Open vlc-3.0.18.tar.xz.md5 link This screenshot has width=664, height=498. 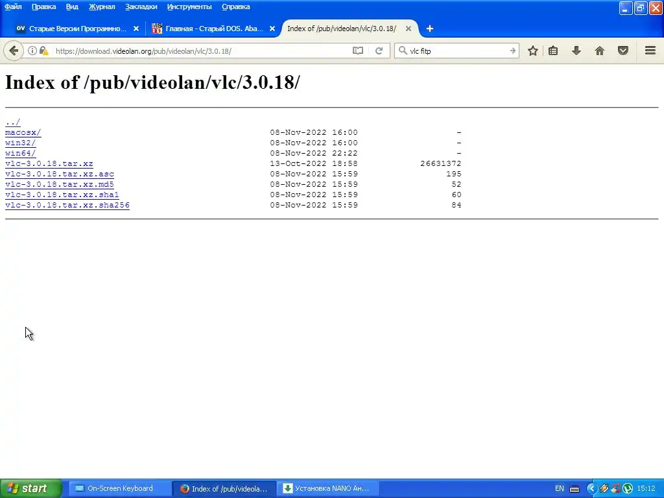pos(59,184)
